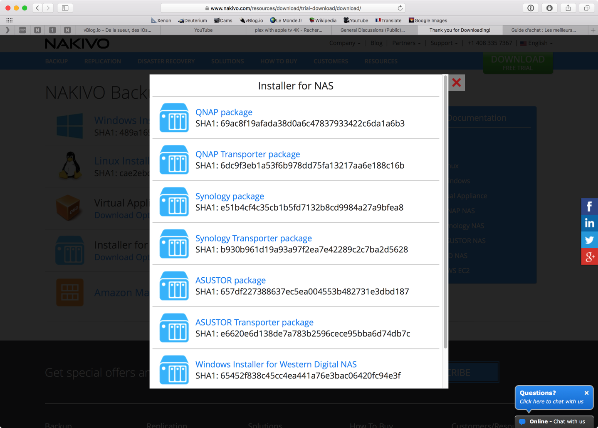Go forward using Safari's forward arrow
Viewport: 598px width, 428px height.
tap(48, 8)
